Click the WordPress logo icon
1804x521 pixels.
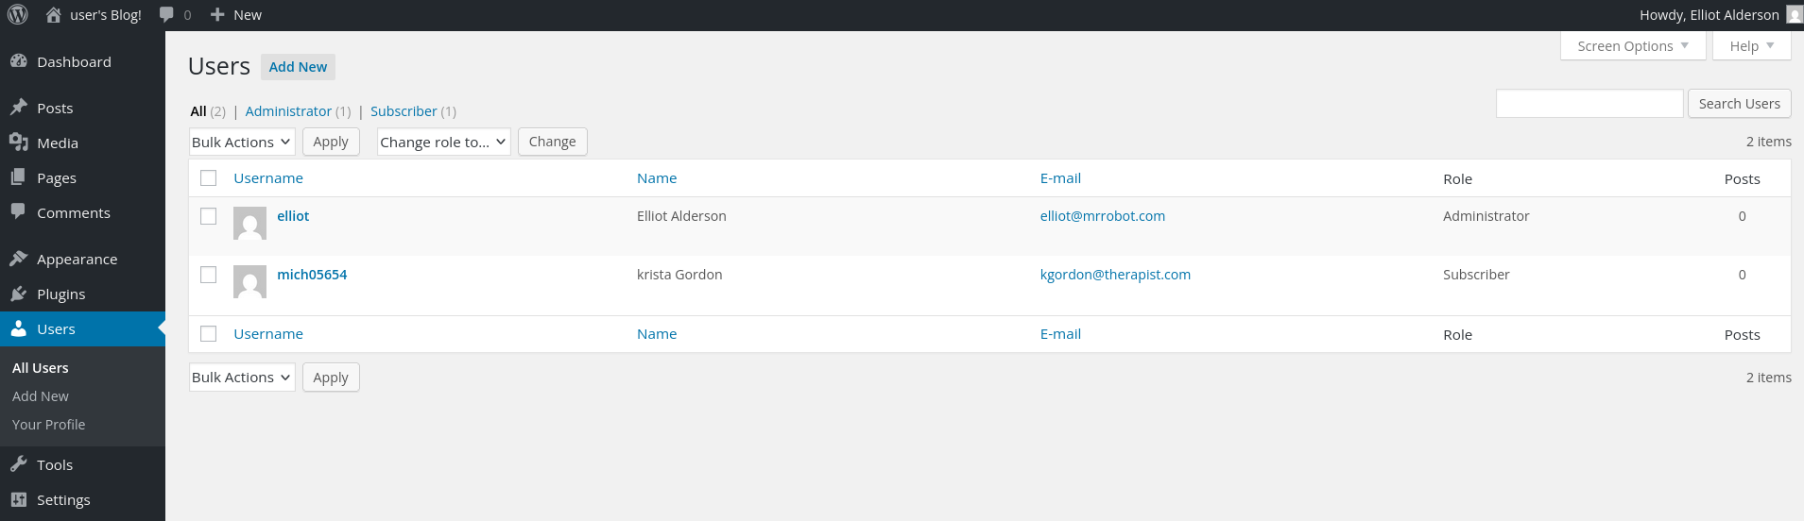[18, 15]
